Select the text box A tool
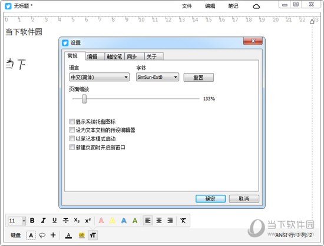The image size is (324, 246). pos(31,235)
